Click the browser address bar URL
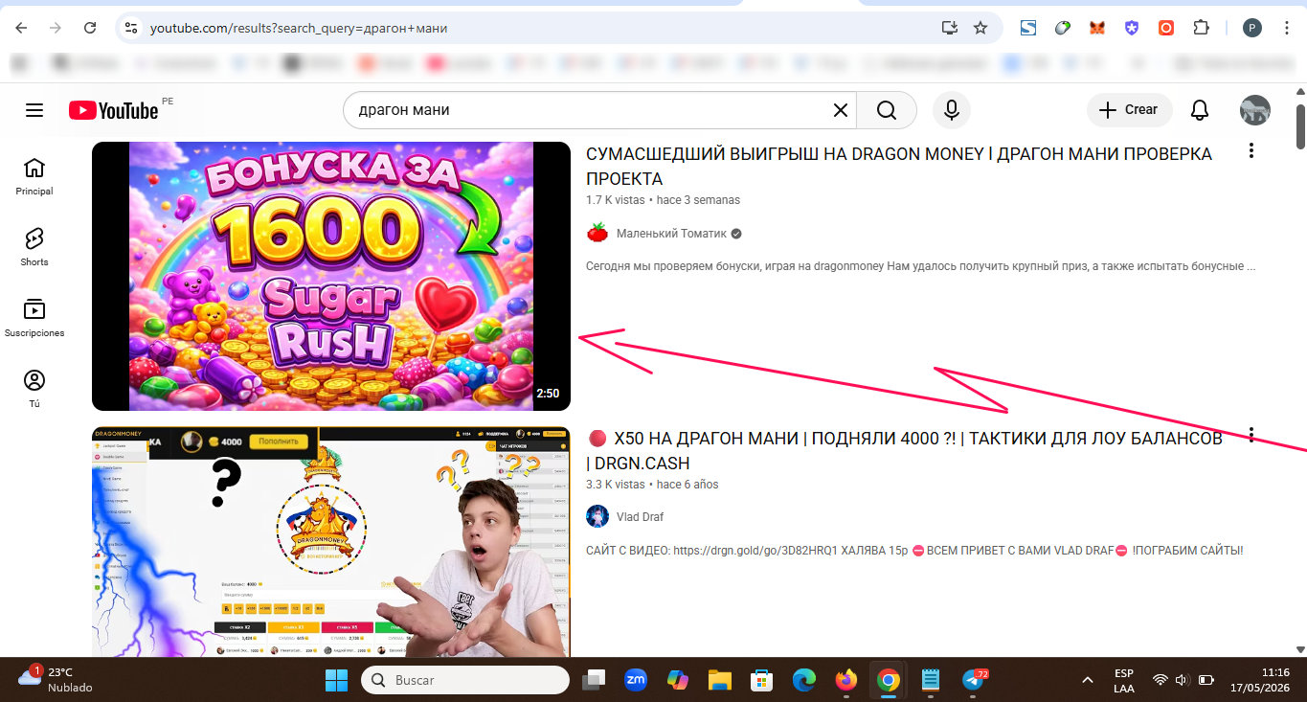 click(299, 28)
